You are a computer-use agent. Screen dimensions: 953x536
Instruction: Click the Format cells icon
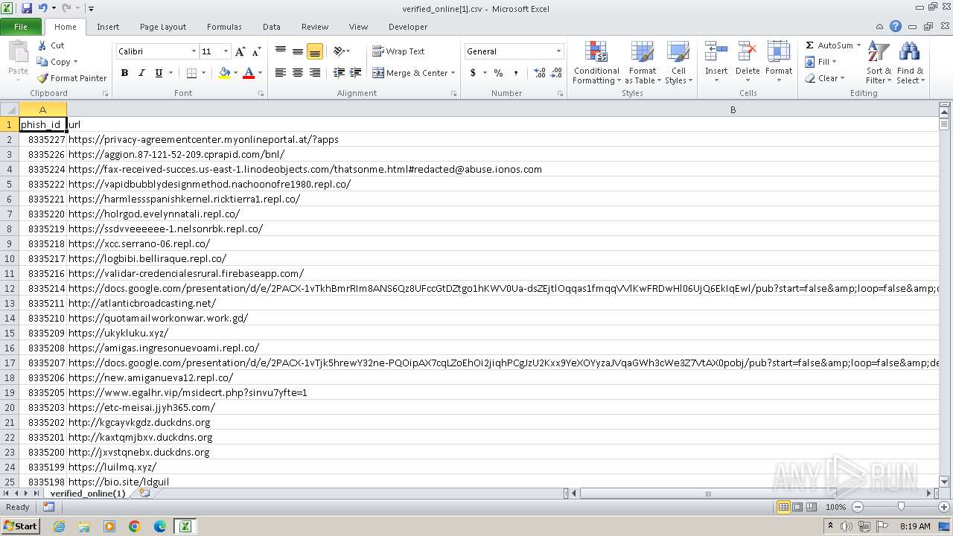779,51
